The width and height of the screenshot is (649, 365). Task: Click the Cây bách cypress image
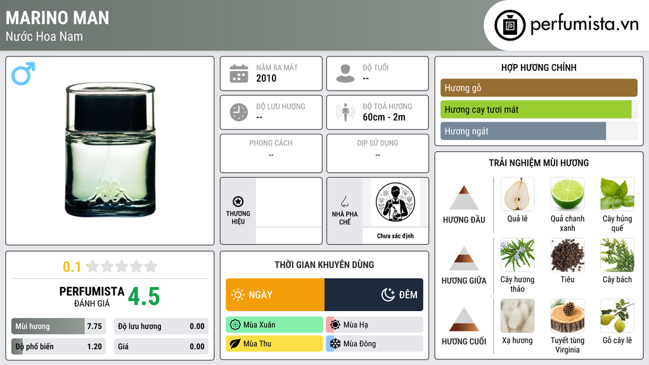617,255
